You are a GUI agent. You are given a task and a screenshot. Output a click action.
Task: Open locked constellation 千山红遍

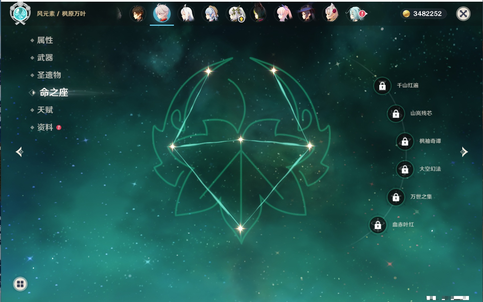coord(382,86)
